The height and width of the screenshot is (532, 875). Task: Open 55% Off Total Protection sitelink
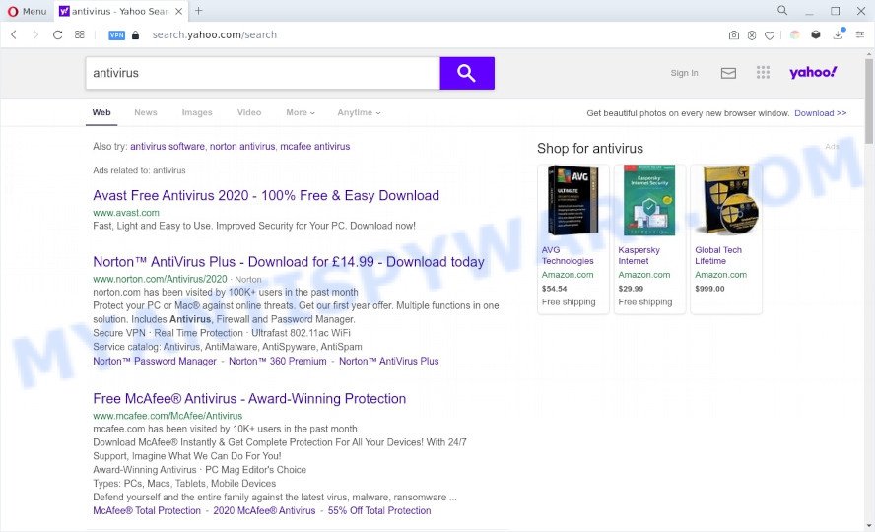click(x=379, y=510)
